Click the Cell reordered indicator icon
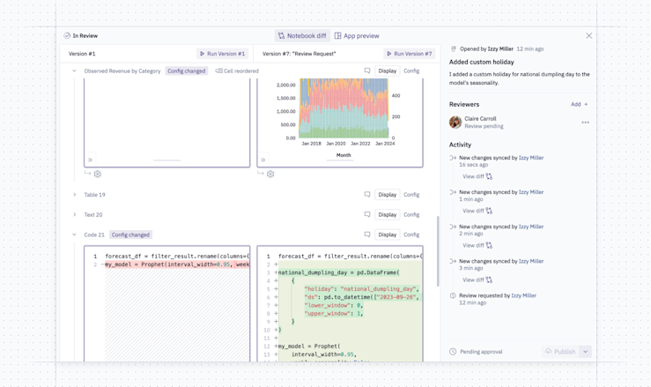This screenshot has width=651, height=387. click(218, 71)
